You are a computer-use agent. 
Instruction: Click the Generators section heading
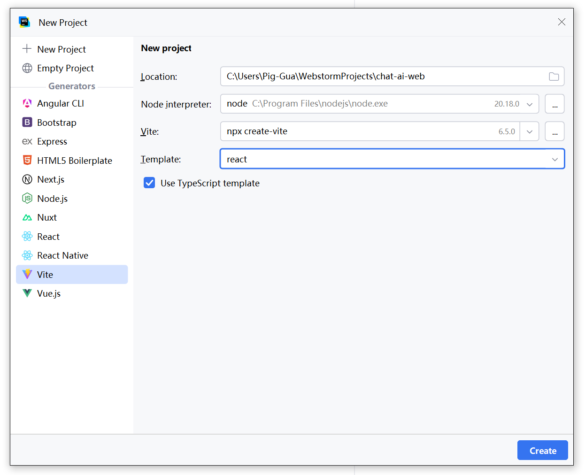(72, 86)
